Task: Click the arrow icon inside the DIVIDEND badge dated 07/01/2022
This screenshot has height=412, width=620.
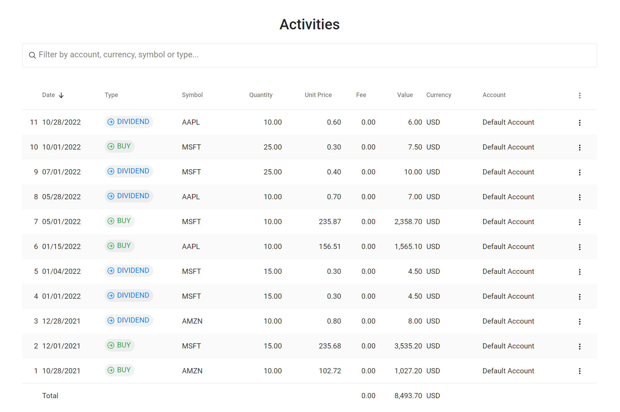Action: coord(111,171)
